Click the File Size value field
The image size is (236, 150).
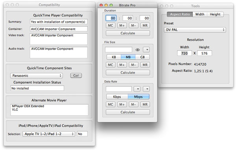click(119, 50)
